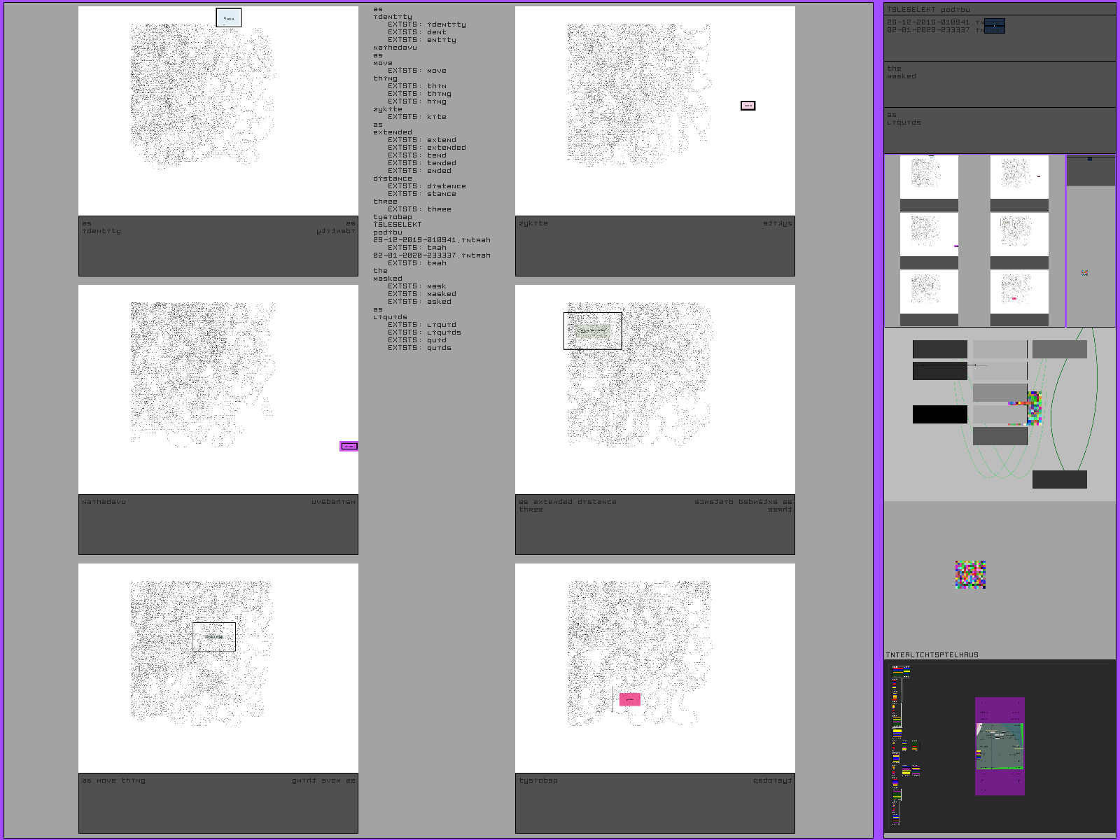Click the small light-blue box atop the first canvas
The width and height of the screenshot is (1120, 840).
click(x=228, y=17)
